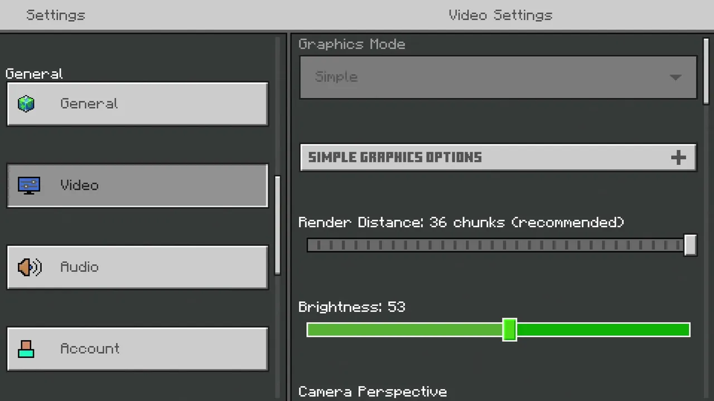Click the Video Settings title
Image resolution: width=714 pixels, height=401 pixels.
[x=500, y=15]
